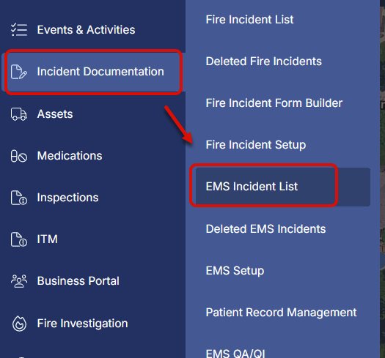The height and width of the screenshot is (358, 385).
Task: Click the Incident Documentation pencil-page icon
Action: click(x=18, y=72)
